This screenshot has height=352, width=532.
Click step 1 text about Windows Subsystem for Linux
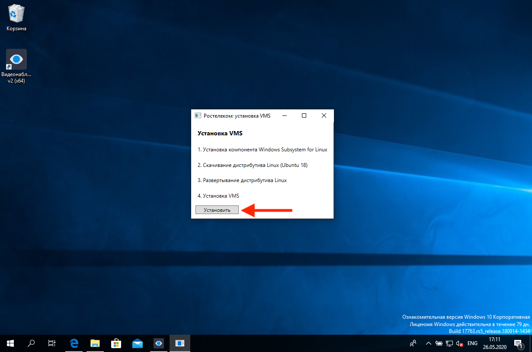pyautogui.click(x=263, y=150)
